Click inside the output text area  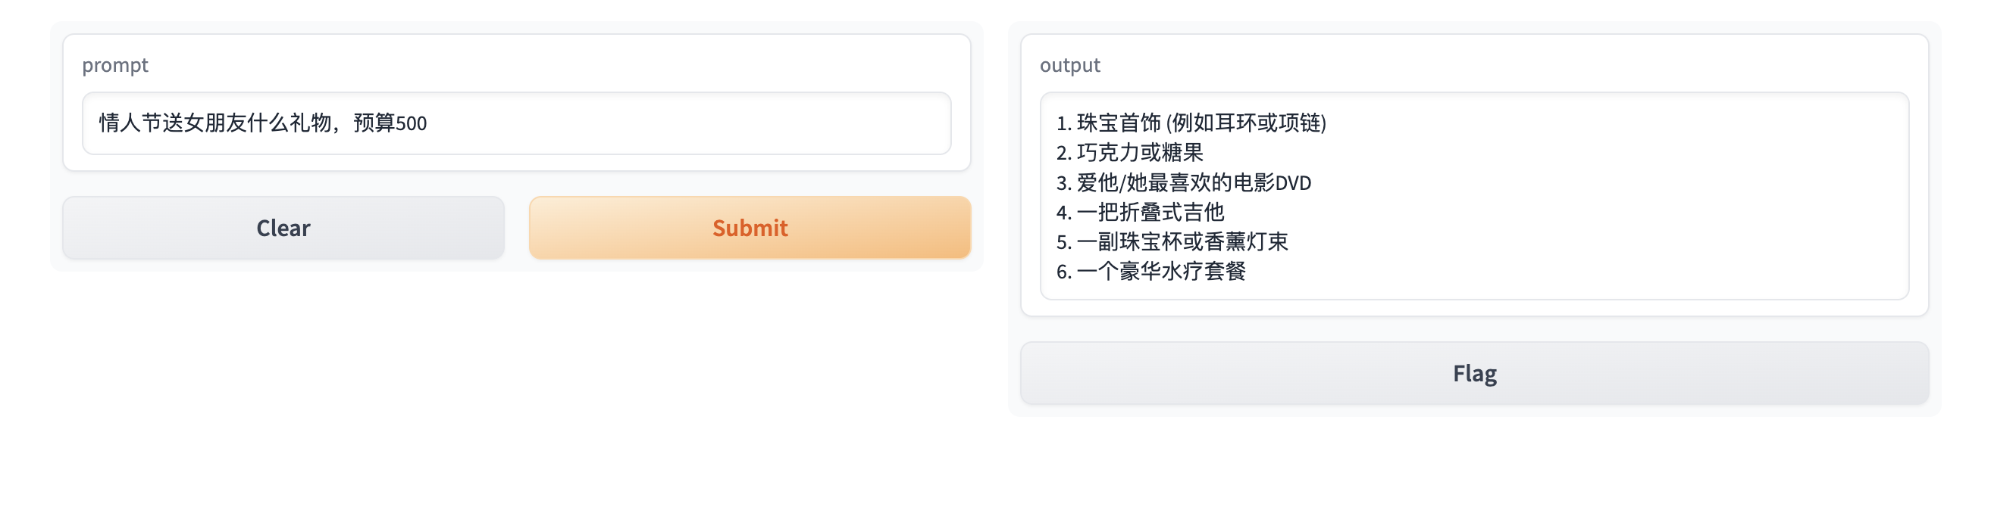pos(1474,196)
